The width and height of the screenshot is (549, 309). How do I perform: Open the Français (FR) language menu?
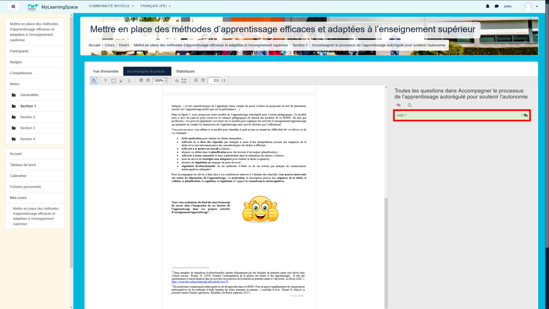coord(156,6)
